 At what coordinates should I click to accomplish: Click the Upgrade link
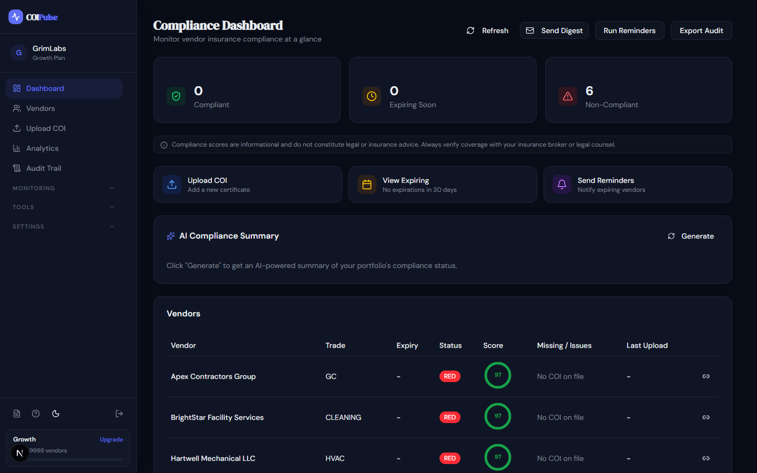[x=111, y=439]
